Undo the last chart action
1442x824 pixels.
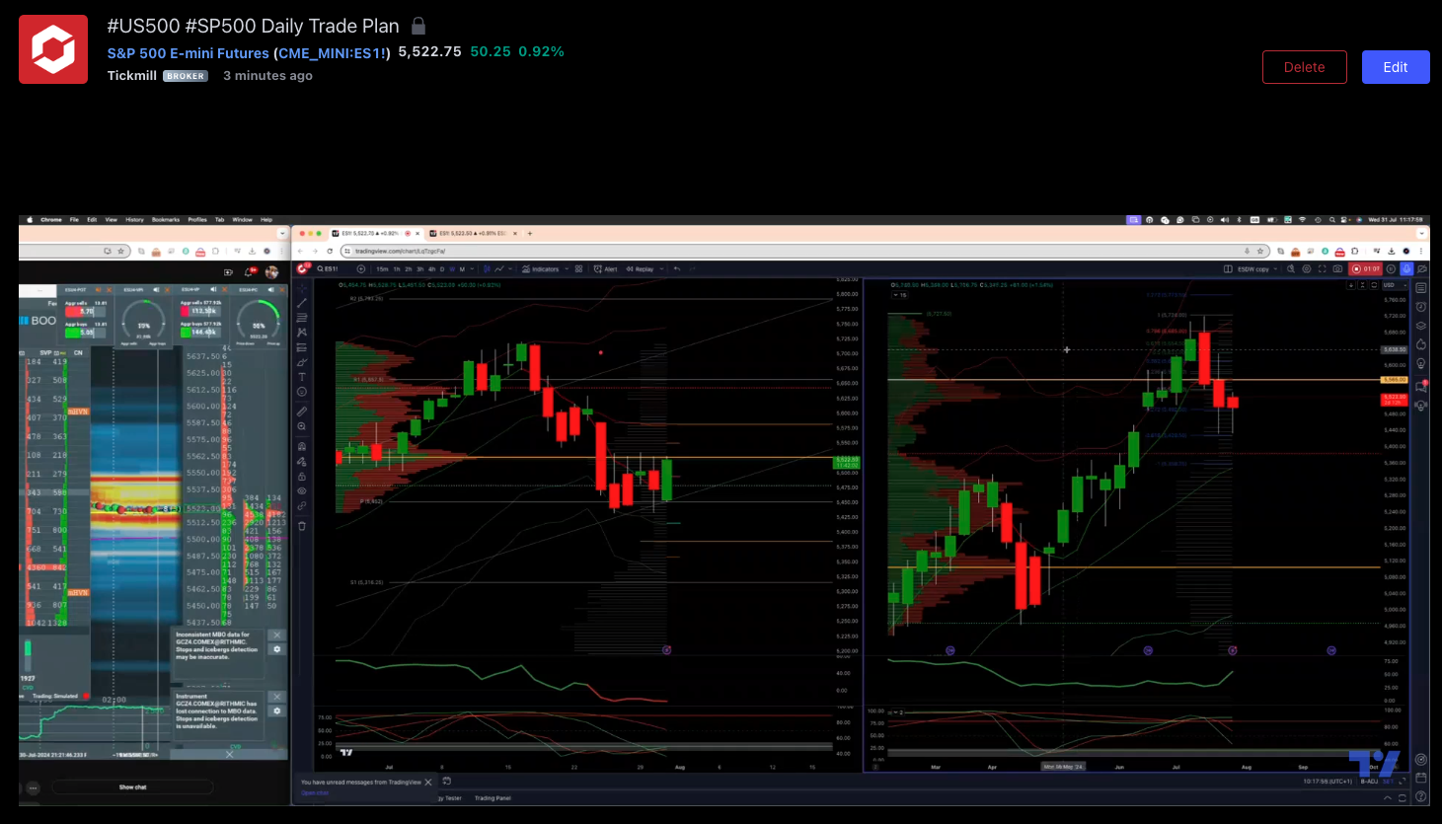[x=677, y=268]
